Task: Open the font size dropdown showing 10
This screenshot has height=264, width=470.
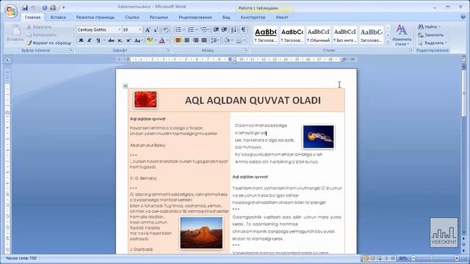Action: pyautogui.click(x=140, y=29)
